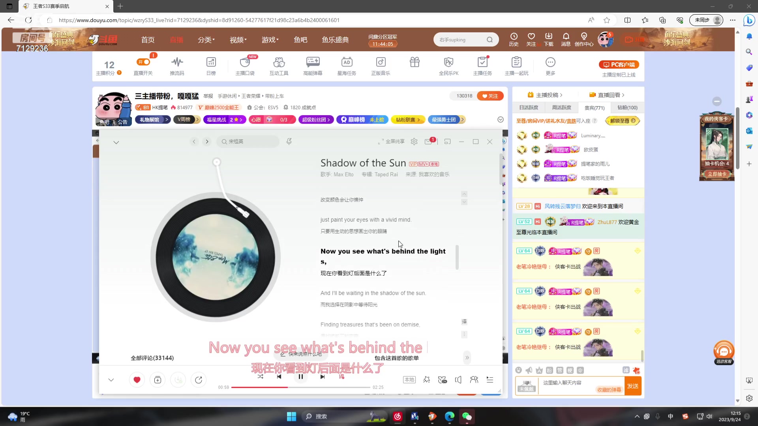This screenshot has width=758, height=426.
Task: Click the 举报 report link
Action: click(208, 96)
